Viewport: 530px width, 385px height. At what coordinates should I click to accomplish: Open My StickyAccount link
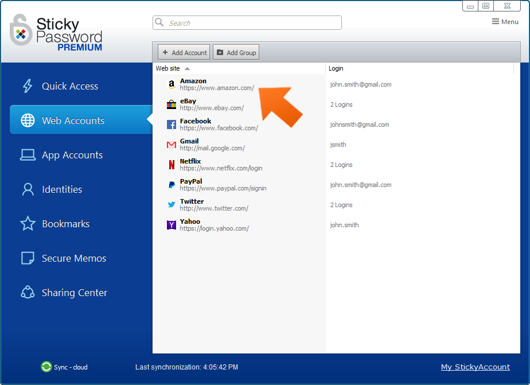(x=476, y=367)
